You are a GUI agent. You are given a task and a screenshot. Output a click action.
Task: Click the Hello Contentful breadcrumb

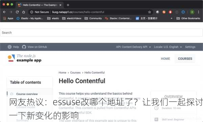coord(94,73)
